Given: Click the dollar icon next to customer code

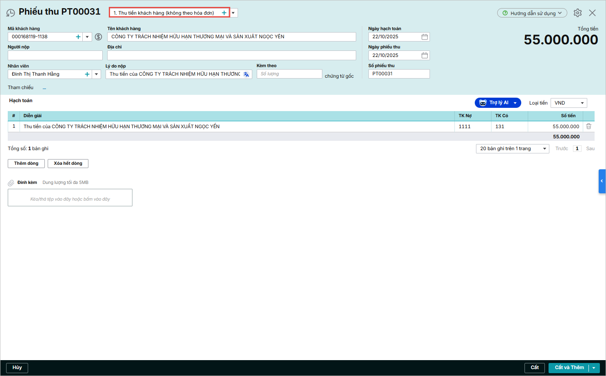Looking at the screenshot, I should pyautogui.click(x=98, y=37).
